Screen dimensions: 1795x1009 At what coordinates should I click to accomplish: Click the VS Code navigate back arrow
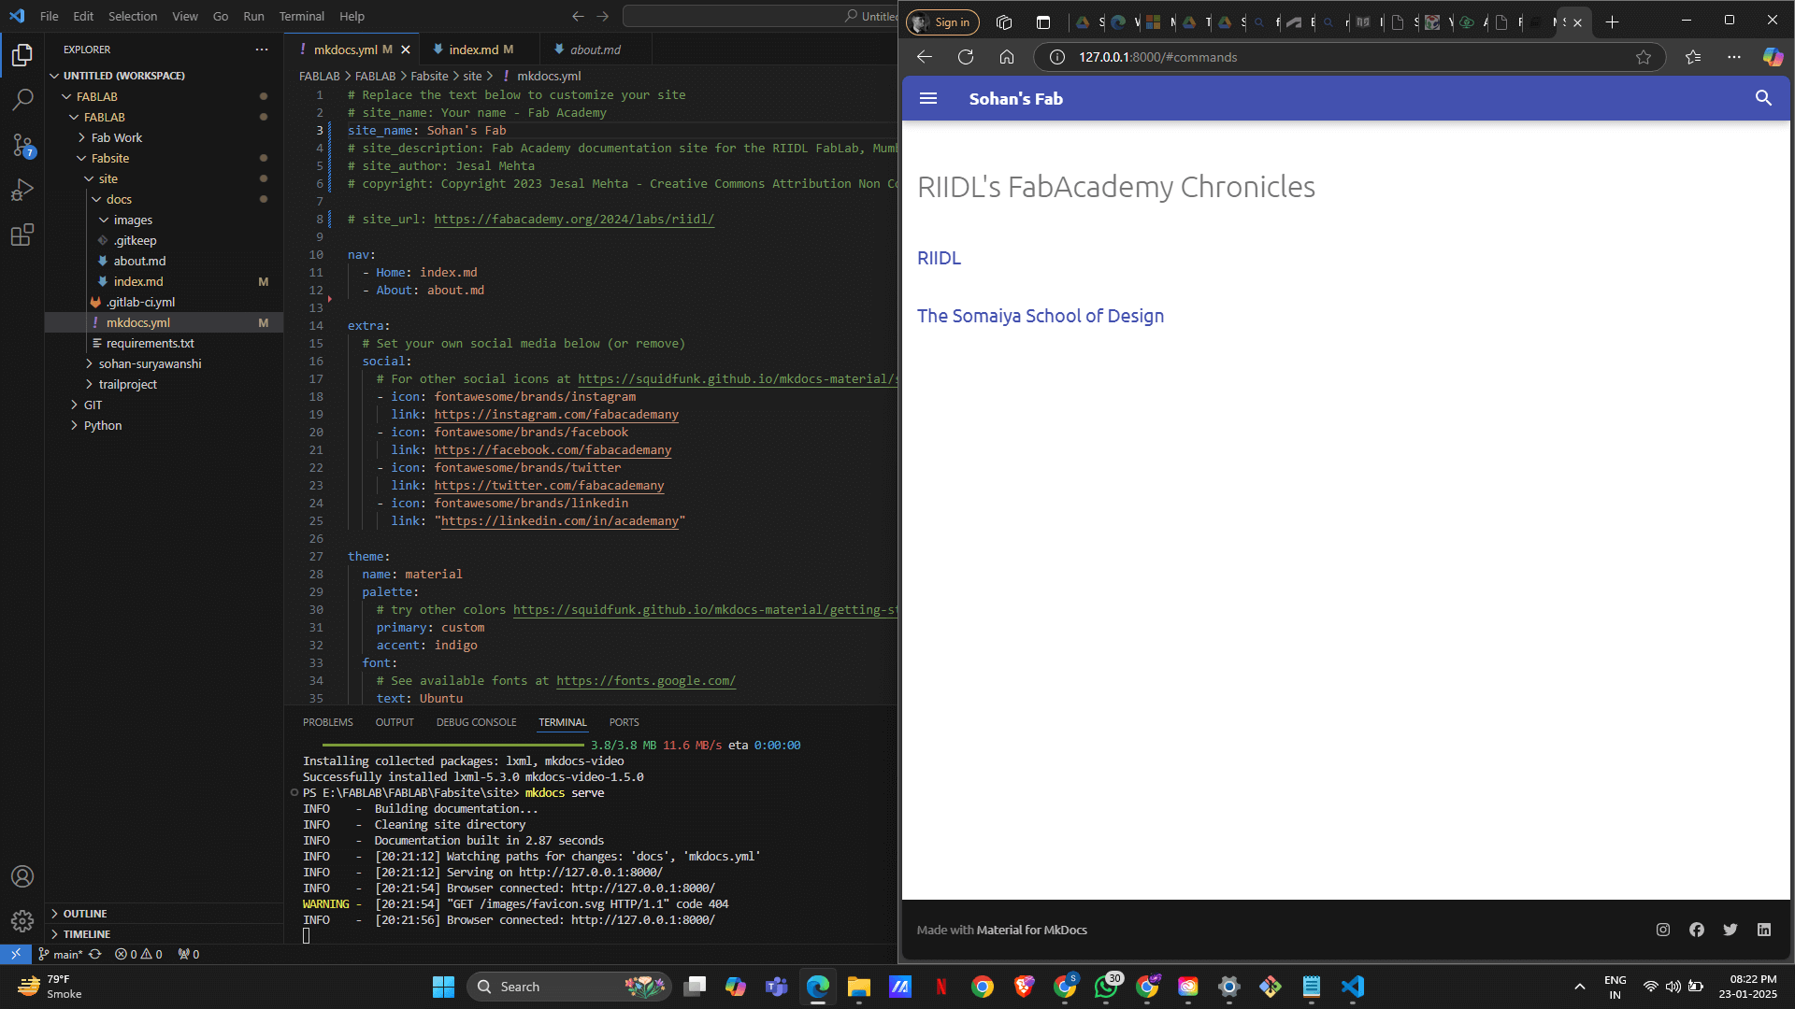[578, 16]
